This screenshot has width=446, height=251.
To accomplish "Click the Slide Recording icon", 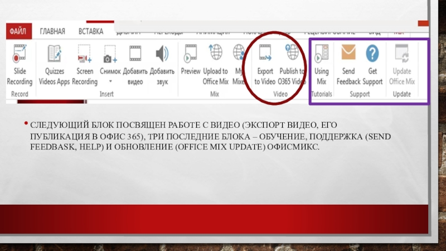I will (20, 55).
